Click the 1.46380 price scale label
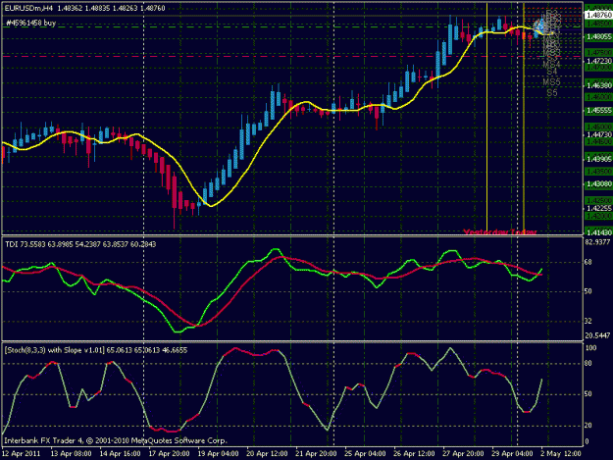Screen dimensions: 613x460 [598, 85]
